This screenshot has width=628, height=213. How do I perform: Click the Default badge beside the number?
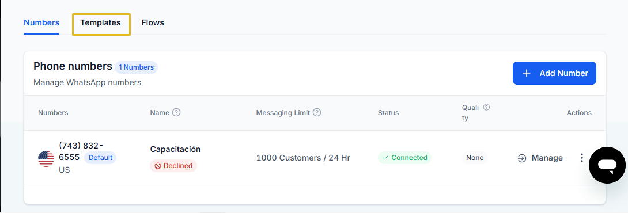tap(100, 158)
